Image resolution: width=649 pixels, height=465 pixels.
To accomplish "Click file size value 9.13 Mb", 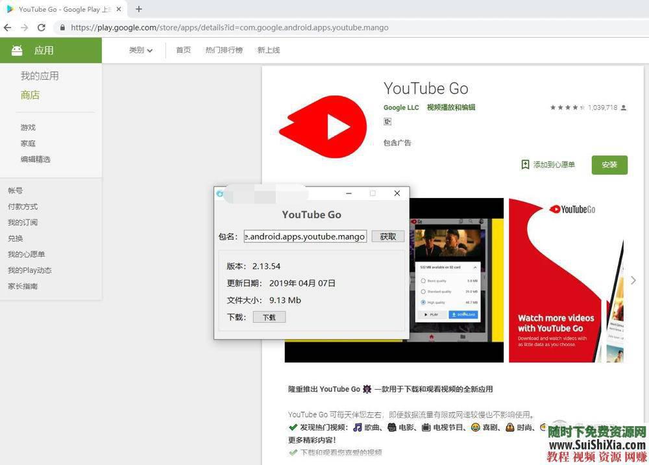I will click(285, 300).
